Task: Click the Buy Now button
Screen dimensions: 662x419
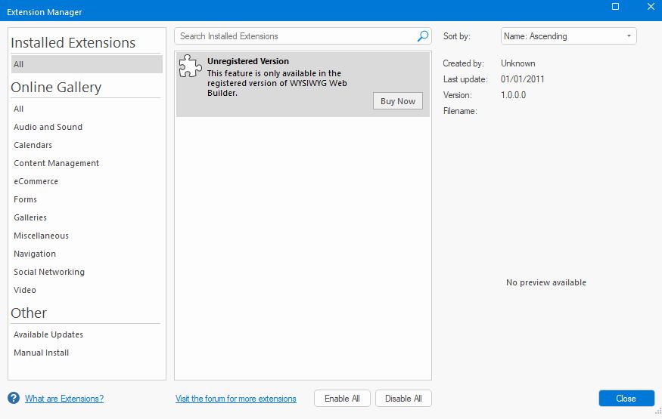Action: (x=398, y=101)
